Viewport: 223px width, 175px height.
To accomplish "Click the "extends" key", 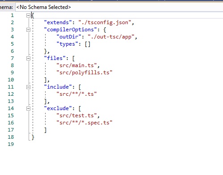I will click(x=58, y=22).
